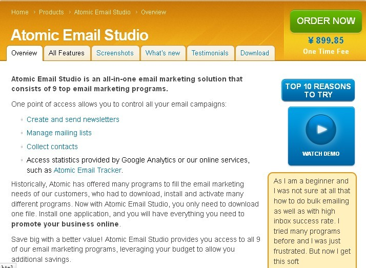Screen dimensions: 366x268
Task: Click Overview in the breadcrumb trail
Action: pos(154,12)
